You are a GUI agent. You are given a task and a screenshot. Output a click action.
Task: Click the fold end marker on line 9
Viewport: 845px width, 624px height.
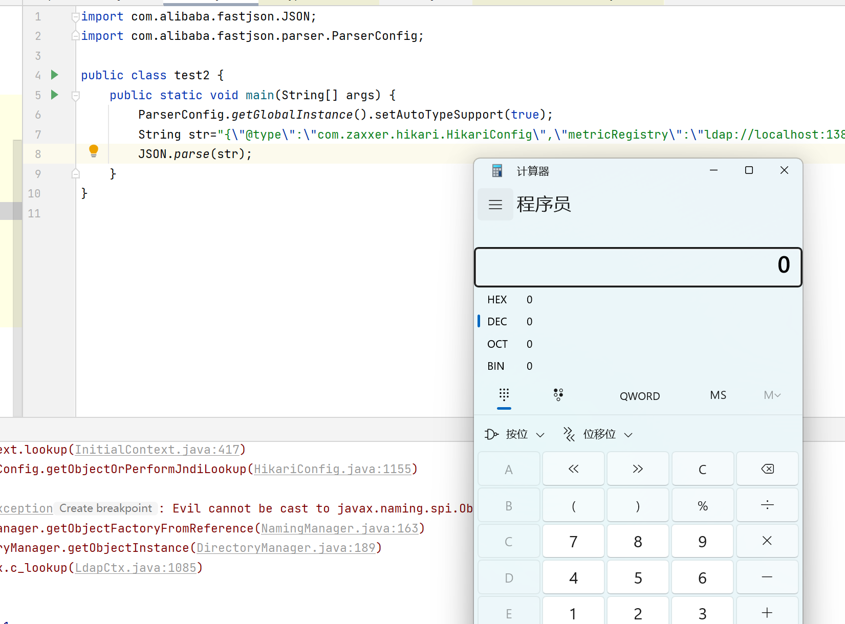(x=75, y=174)
